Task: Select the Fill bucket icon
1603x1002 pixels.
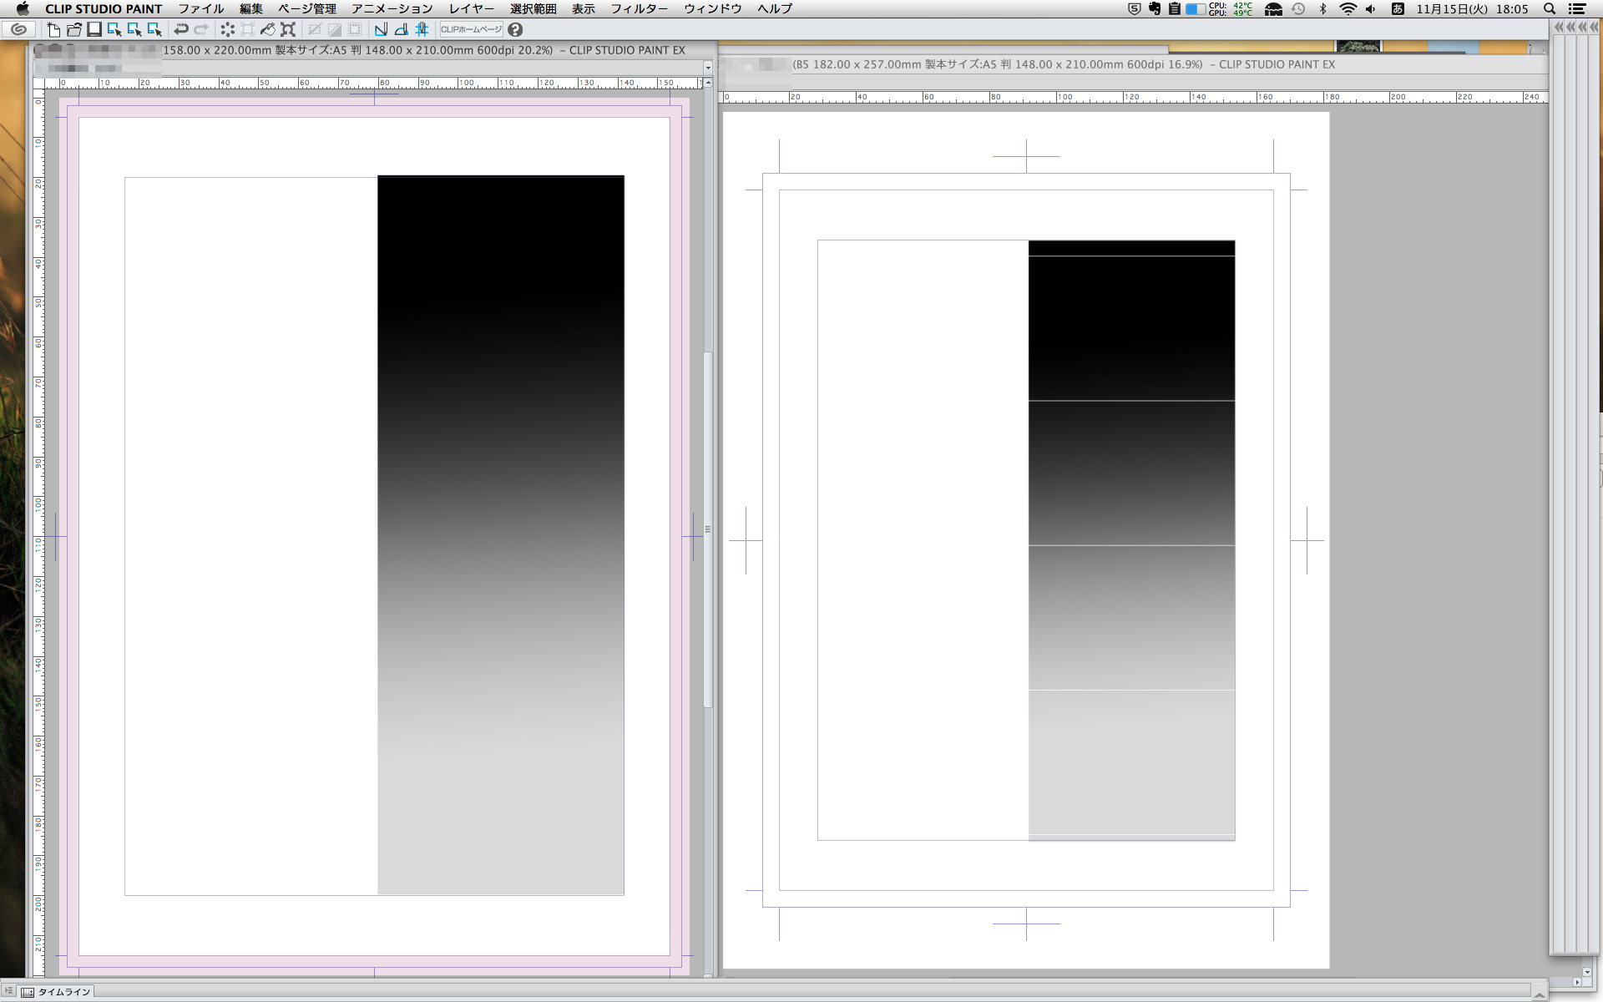Action: pyautogui.click(x=268, y=29)
